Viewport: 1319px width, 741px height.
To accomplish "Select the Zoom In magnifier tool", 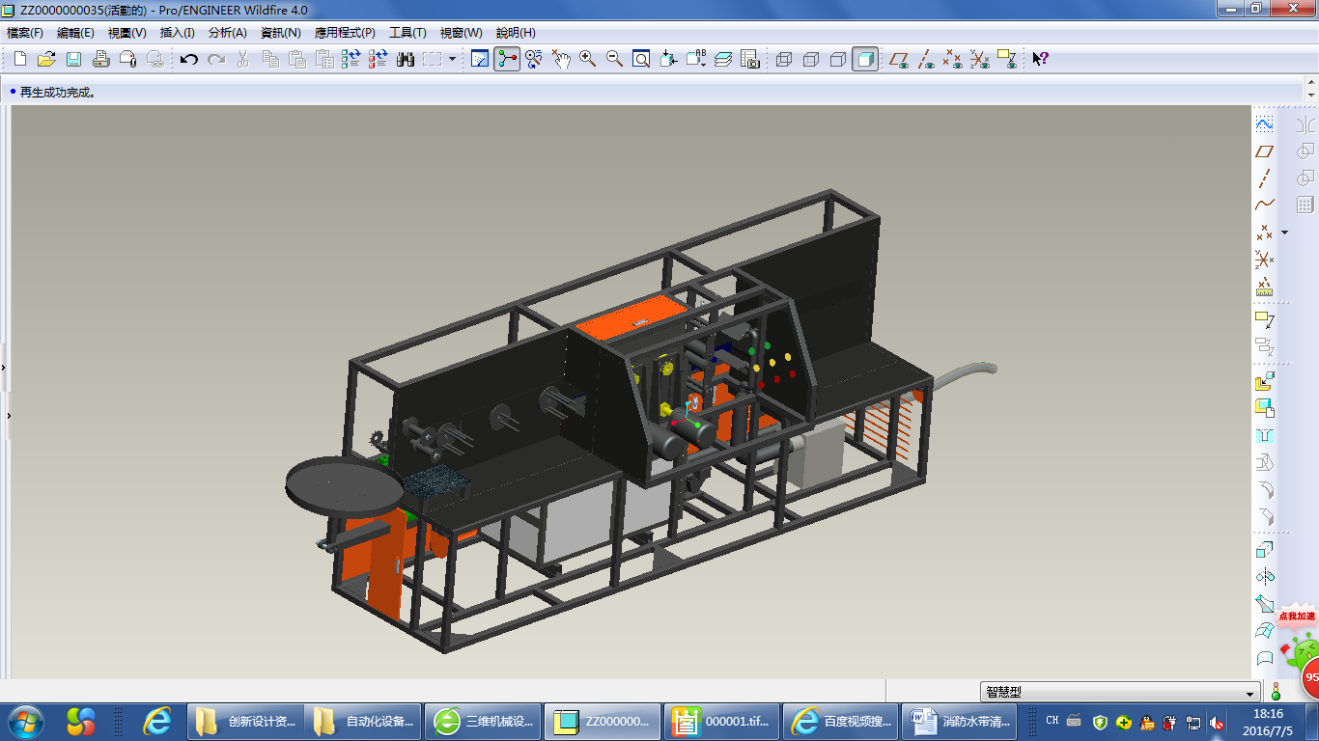I will click(x=587, y=59).
